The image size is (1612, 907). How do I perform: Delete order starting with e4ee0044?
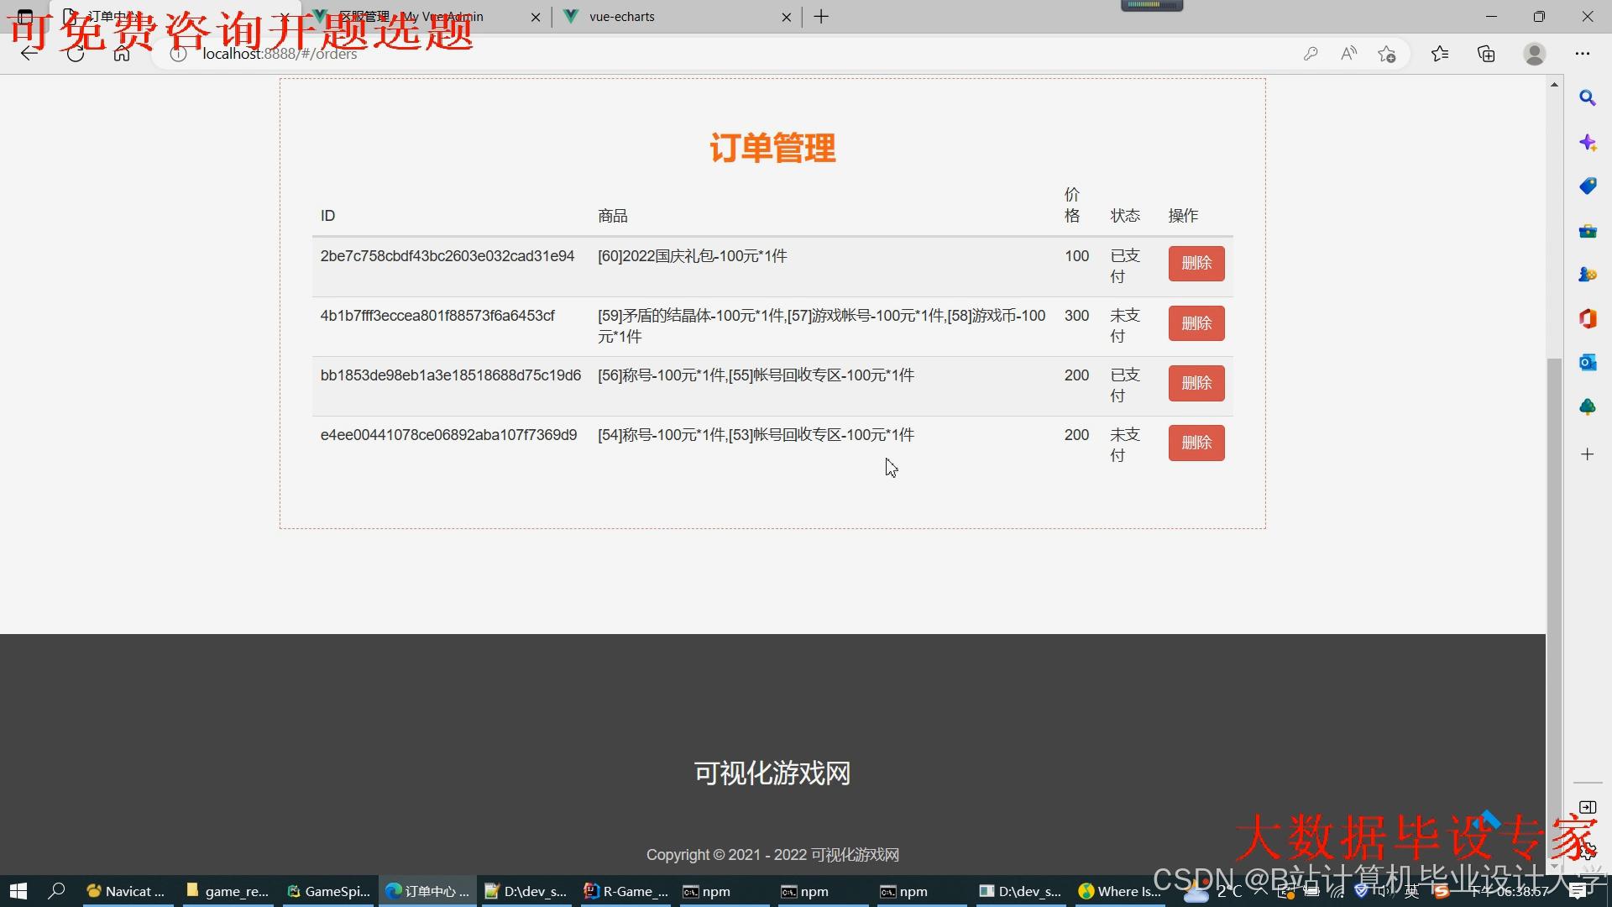tap(1196, 443)
